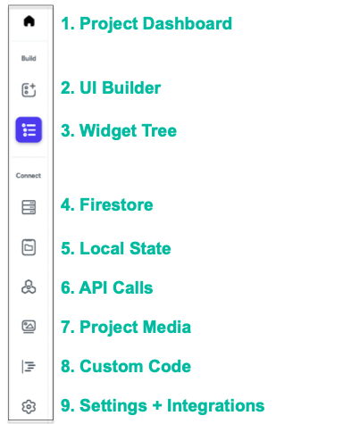Image resolution: width=351 pixels, height=424 pixels.
Task: Select the UI Builder icon
Action: tap(29, 90)
